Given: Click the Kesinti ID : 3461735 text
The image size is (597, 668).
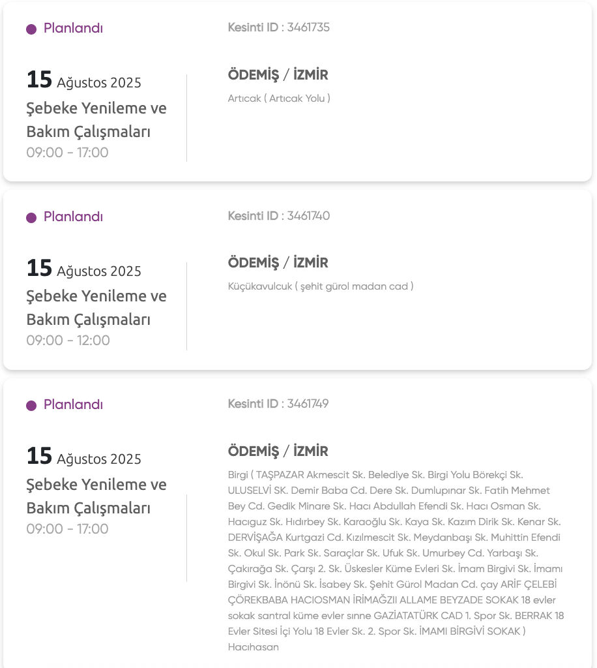Looking at the screenshot, I should coord(278,27).
